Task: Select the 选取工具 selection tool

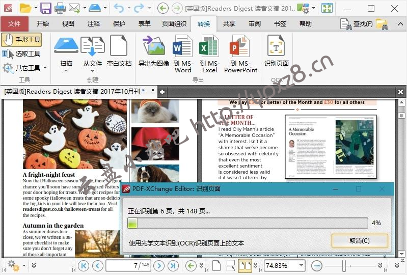Action: [21, 53]
